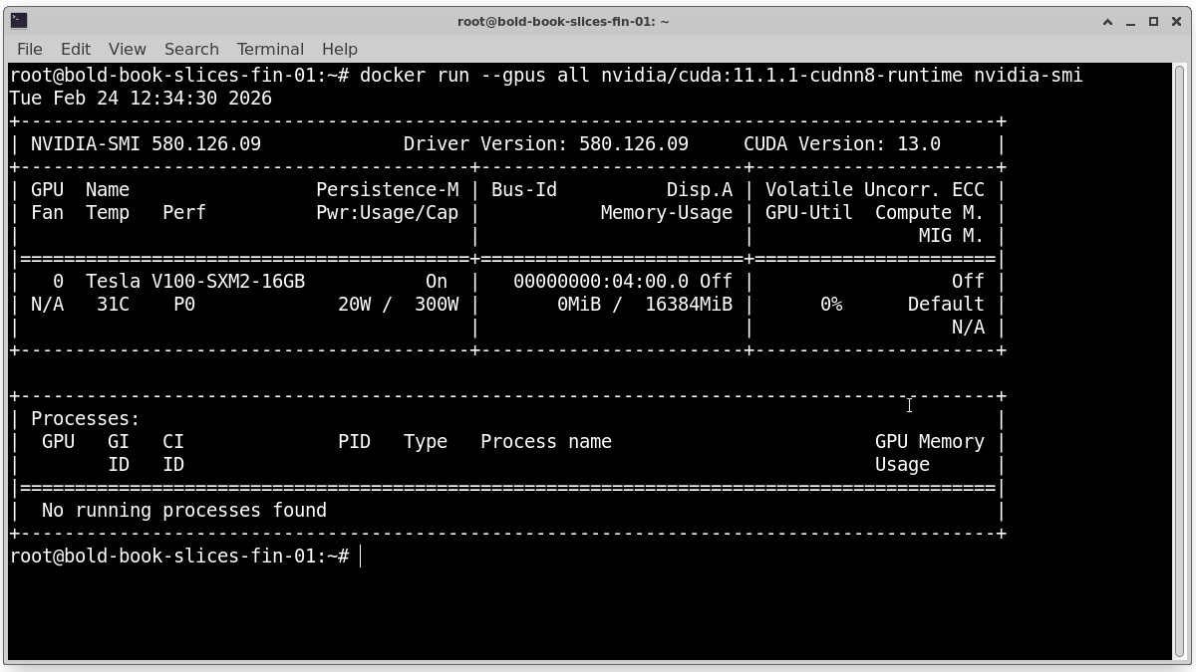The image size is (1196, 672).
Task: Click the Tesla V100-SXM2-16GB GPU name
Action: (x=194, y=282)
